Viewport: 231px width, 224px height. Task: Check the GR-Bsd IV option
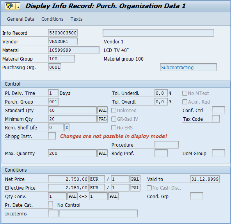pos(114,119)
